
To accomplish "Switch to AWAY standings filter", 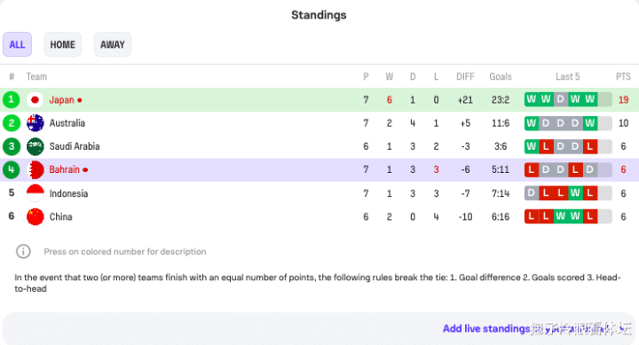I will (113, 44).
